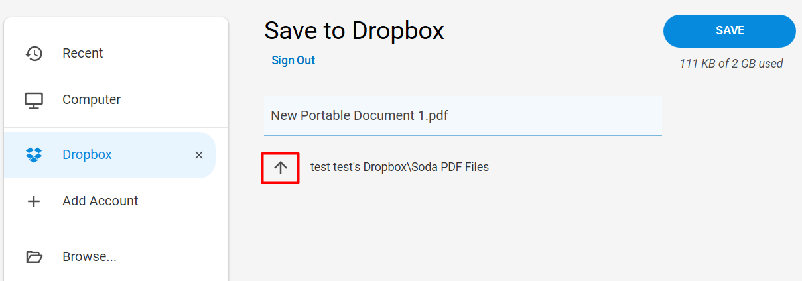This screenshot has height=281, width=802.
Task: Remove the Dropbox account with X icon
Action: click(x=198, y=155)
